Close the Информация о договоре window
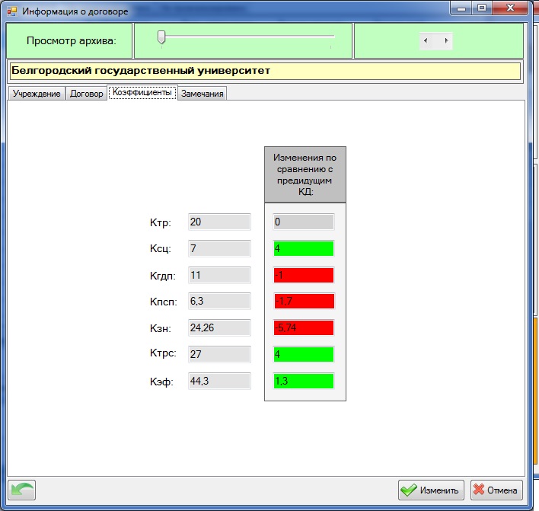539x511 pixels. click(x=511, y=8)
